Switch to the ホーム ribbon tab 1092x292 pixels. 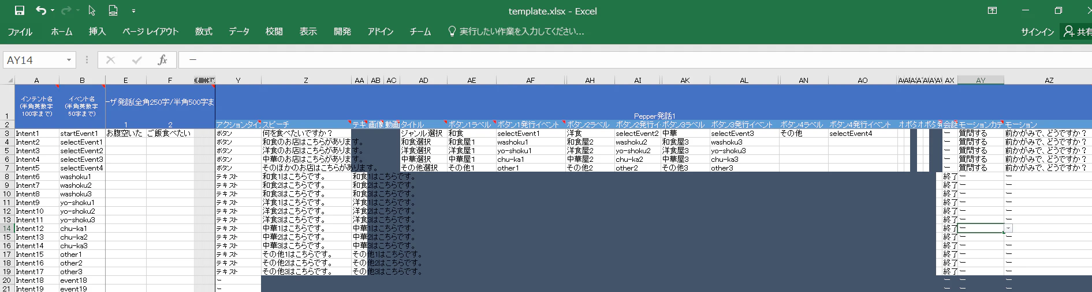click(x=61, y=32)
